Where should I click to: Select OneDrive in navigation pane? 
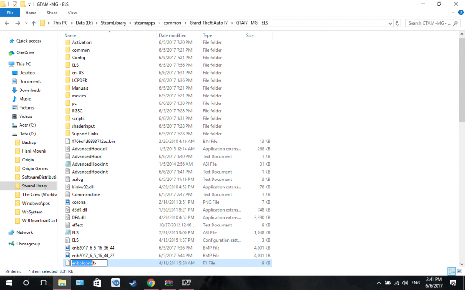tap(25, 52)
